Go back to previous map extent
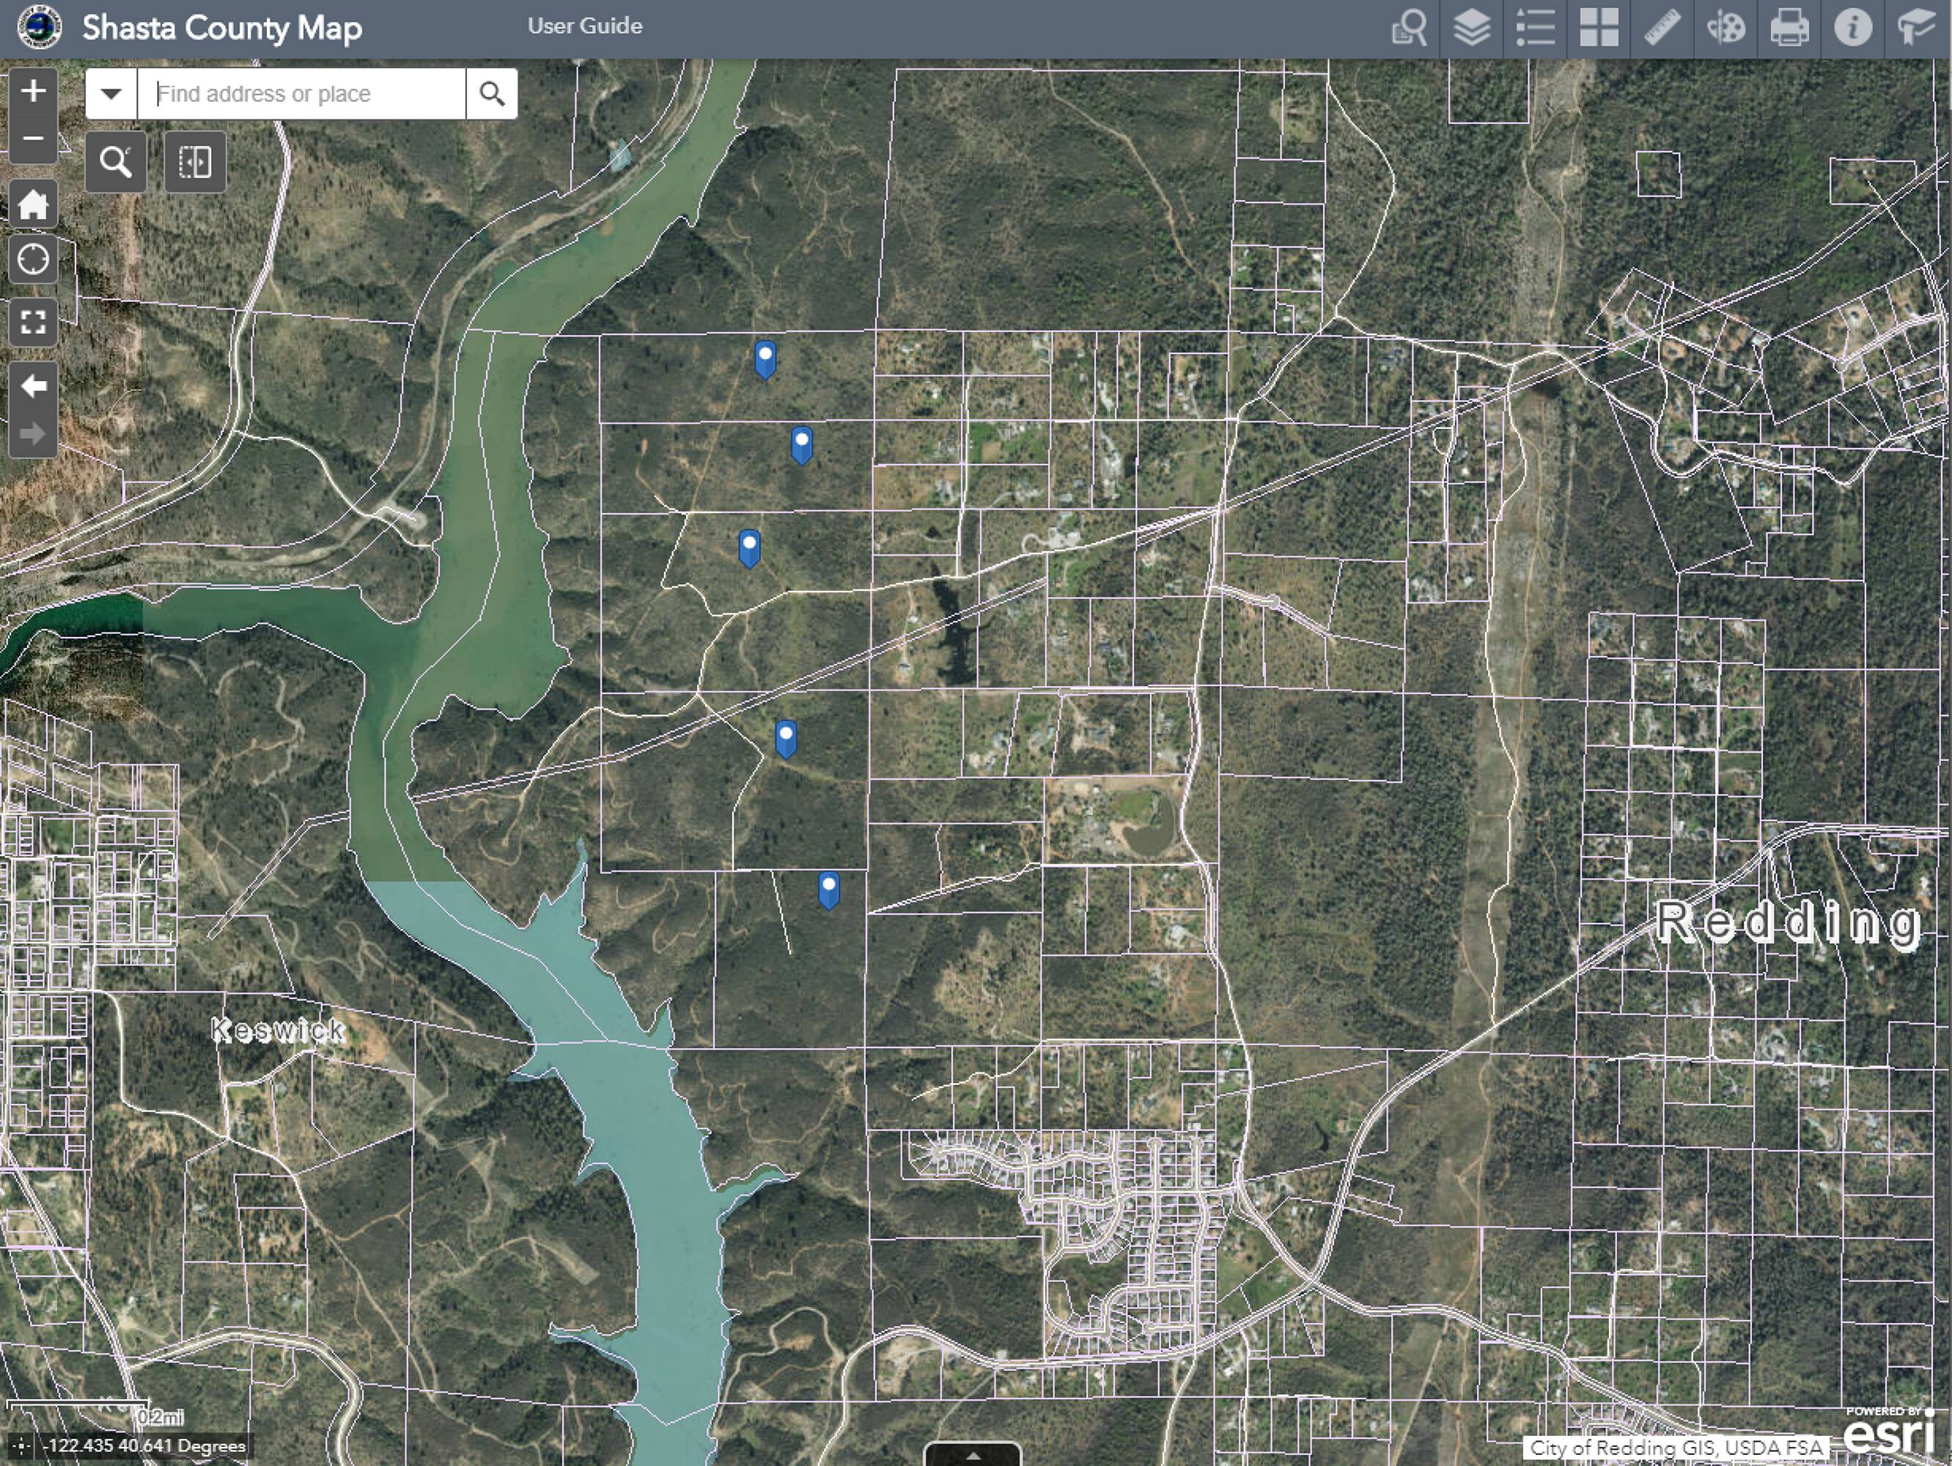 click(x=33, y=386)
